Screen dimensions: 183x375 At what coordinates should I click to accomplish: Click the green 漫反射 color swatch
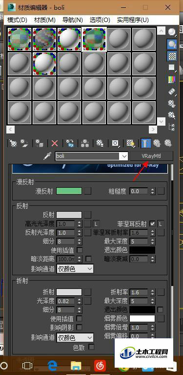(x=69, y=191)
